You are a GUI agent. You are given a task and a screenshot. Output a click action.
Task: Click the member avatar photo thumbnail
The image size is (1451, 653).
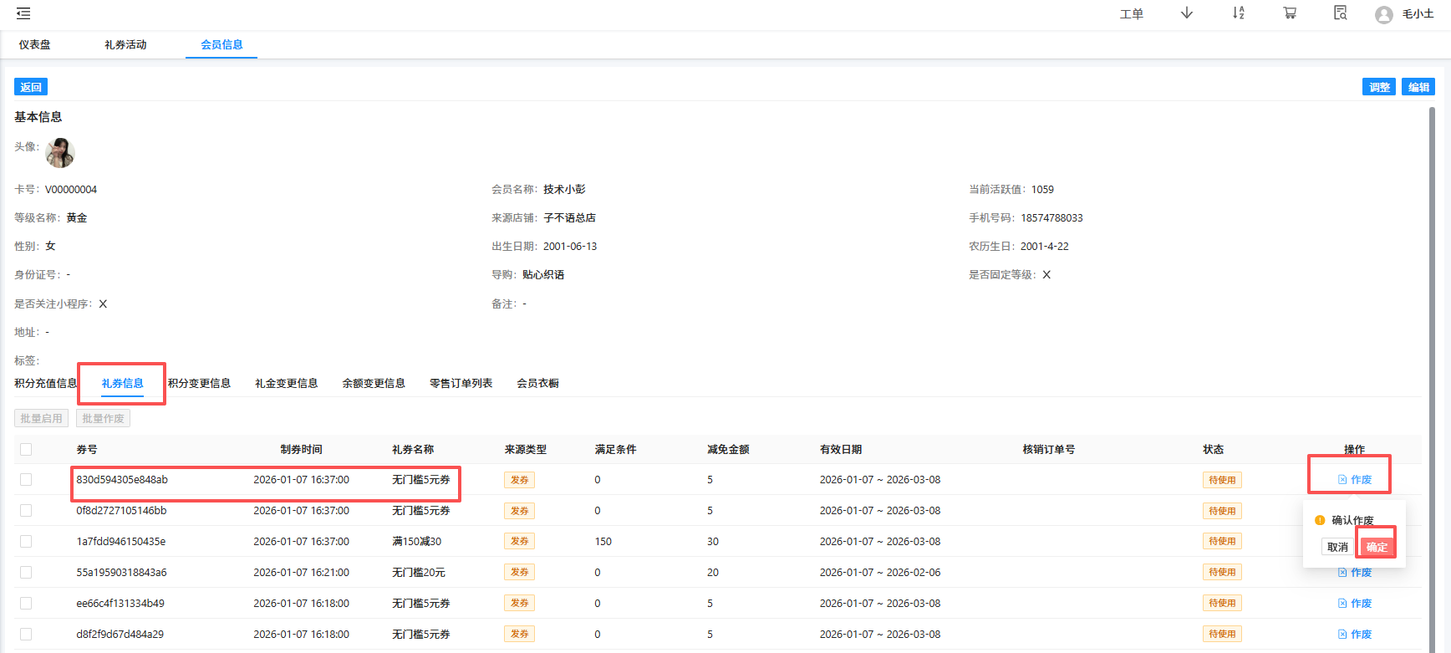click(x=60, y=153)
